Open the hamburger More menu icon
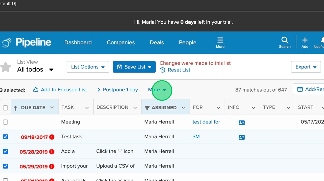 [x=220, y=40]
